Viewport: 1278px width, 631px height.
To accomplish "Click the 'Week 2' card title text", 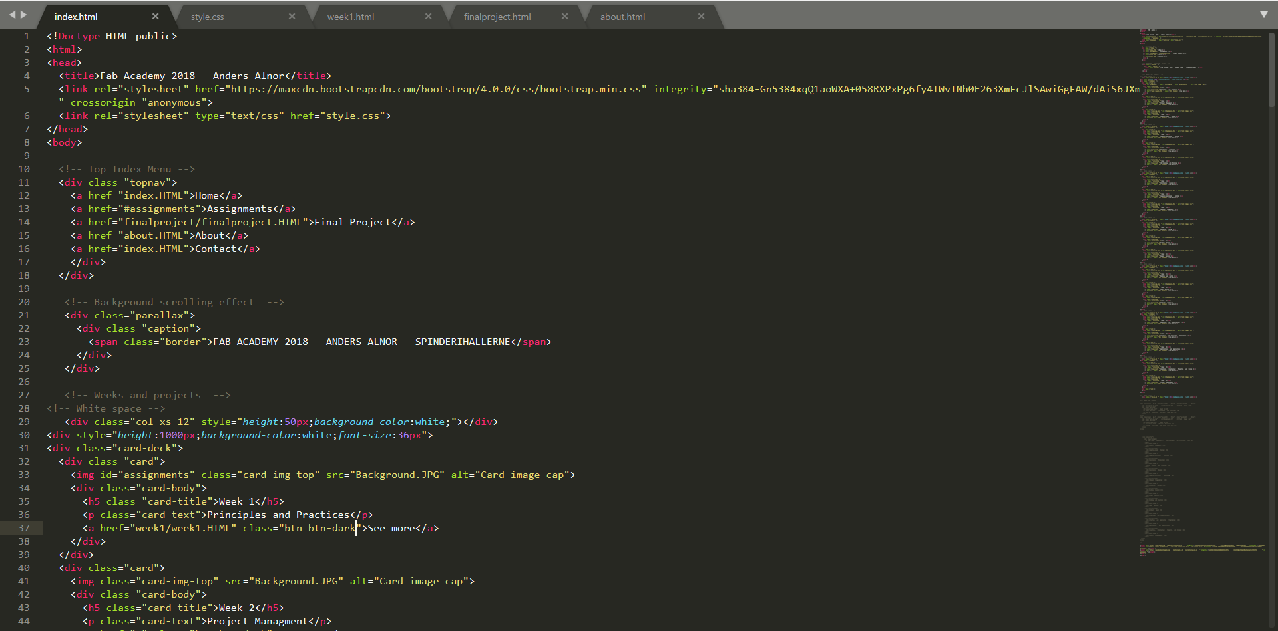I will pyautogui.click(x=237, y=608).
